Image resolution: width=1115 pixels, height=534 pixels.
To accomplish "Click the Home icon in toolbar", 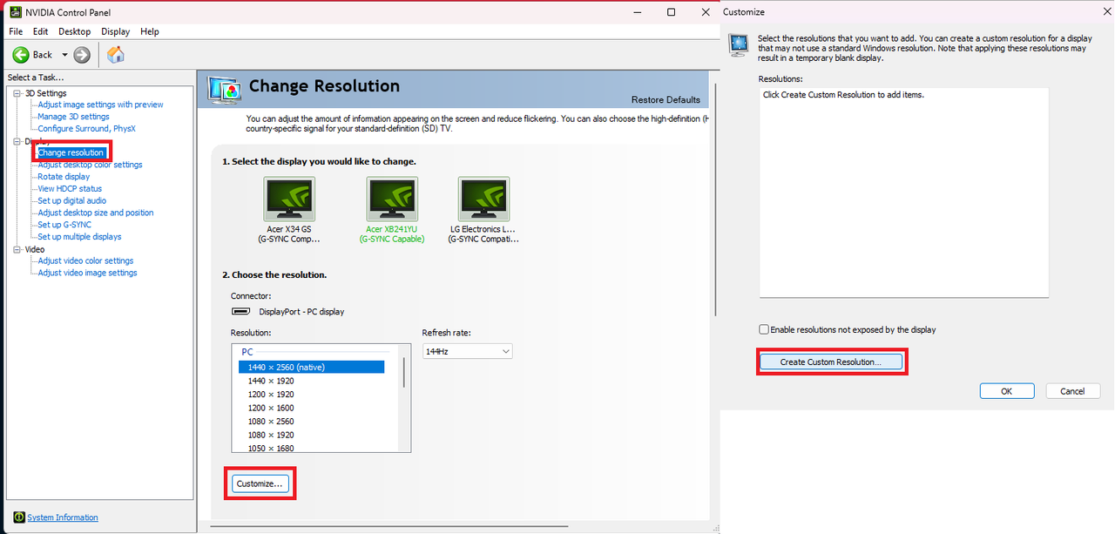I will [116, 55].
